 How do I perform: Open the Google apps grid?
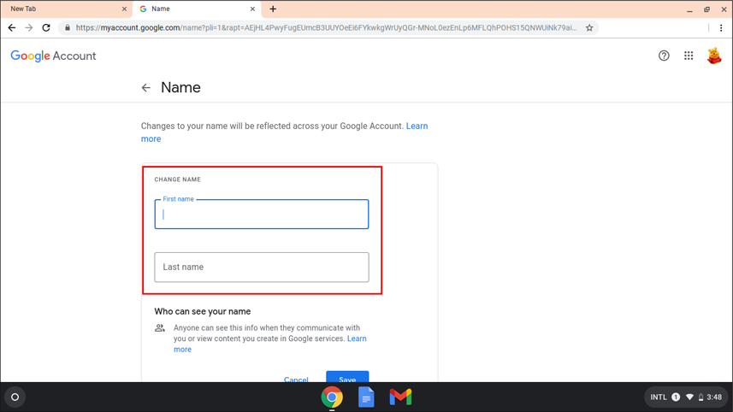[x=689, y=56]
